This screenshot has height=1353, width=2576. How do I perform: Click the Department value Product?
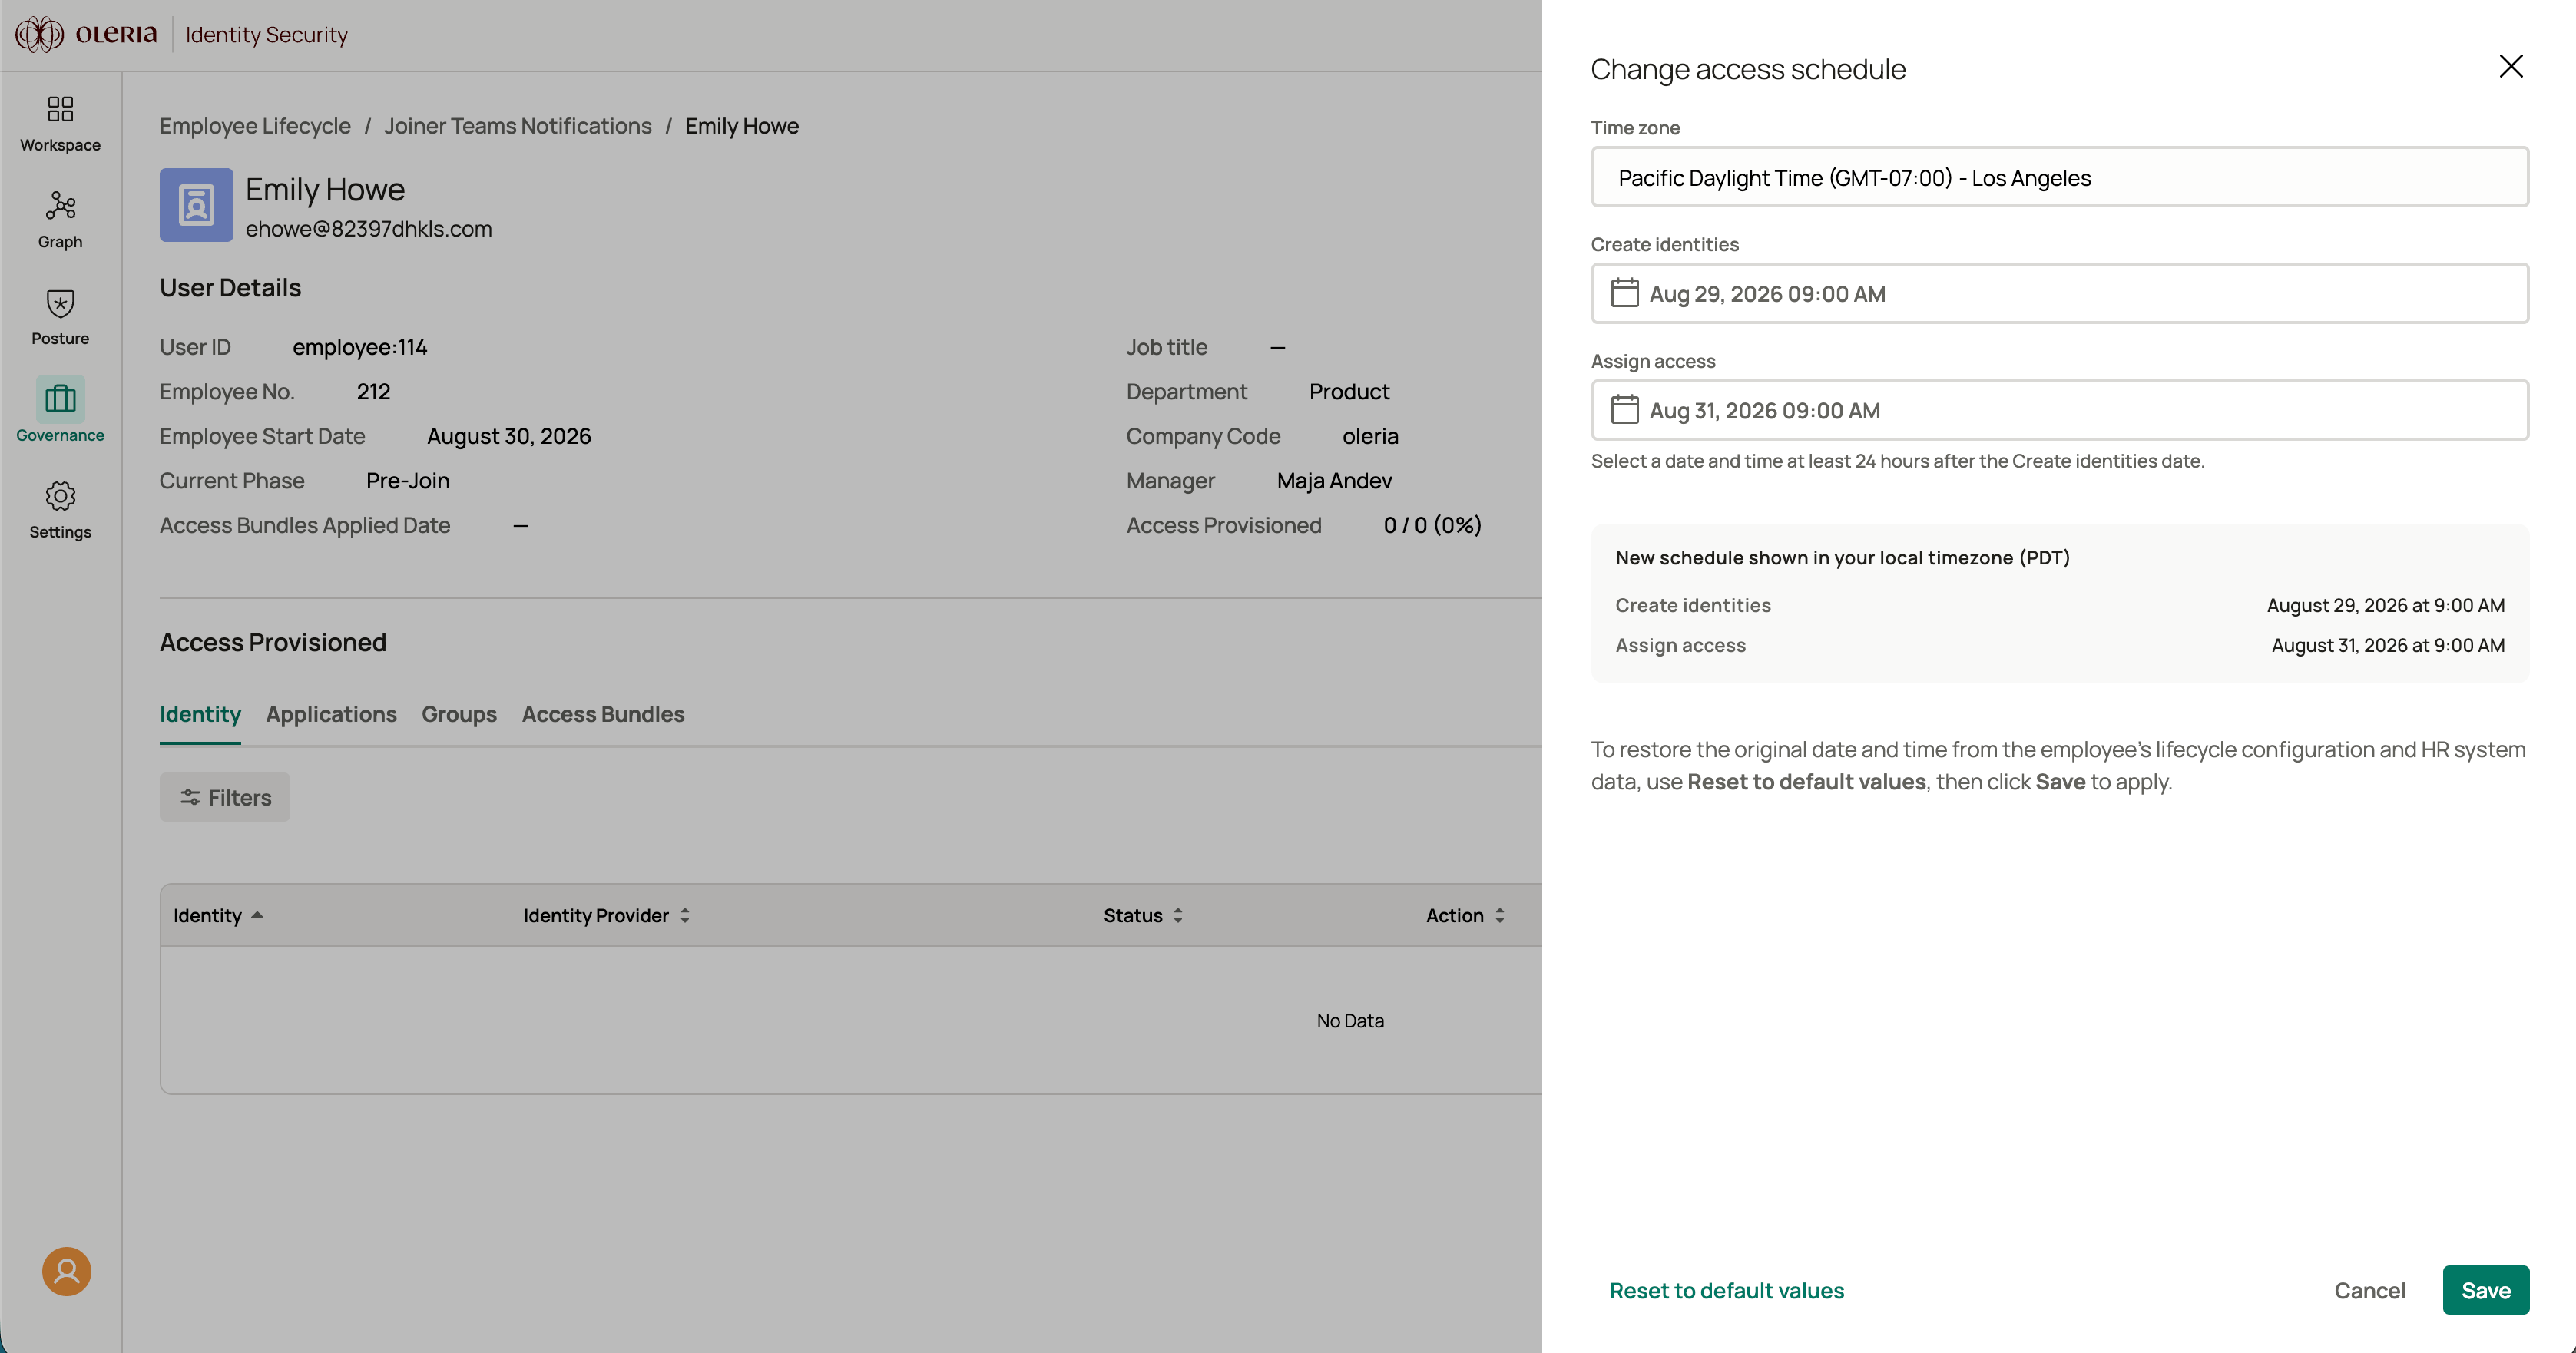point(1349,392)
